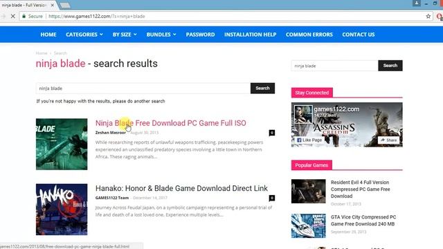Screen dimensions: 443x249
Task: Open games1122.com Facebook page title
Action: (336, 109)
